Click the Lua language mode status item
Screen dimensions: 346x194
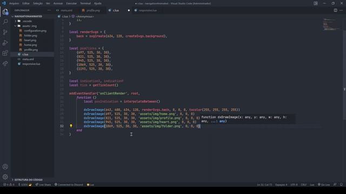(x=312, y=185)
